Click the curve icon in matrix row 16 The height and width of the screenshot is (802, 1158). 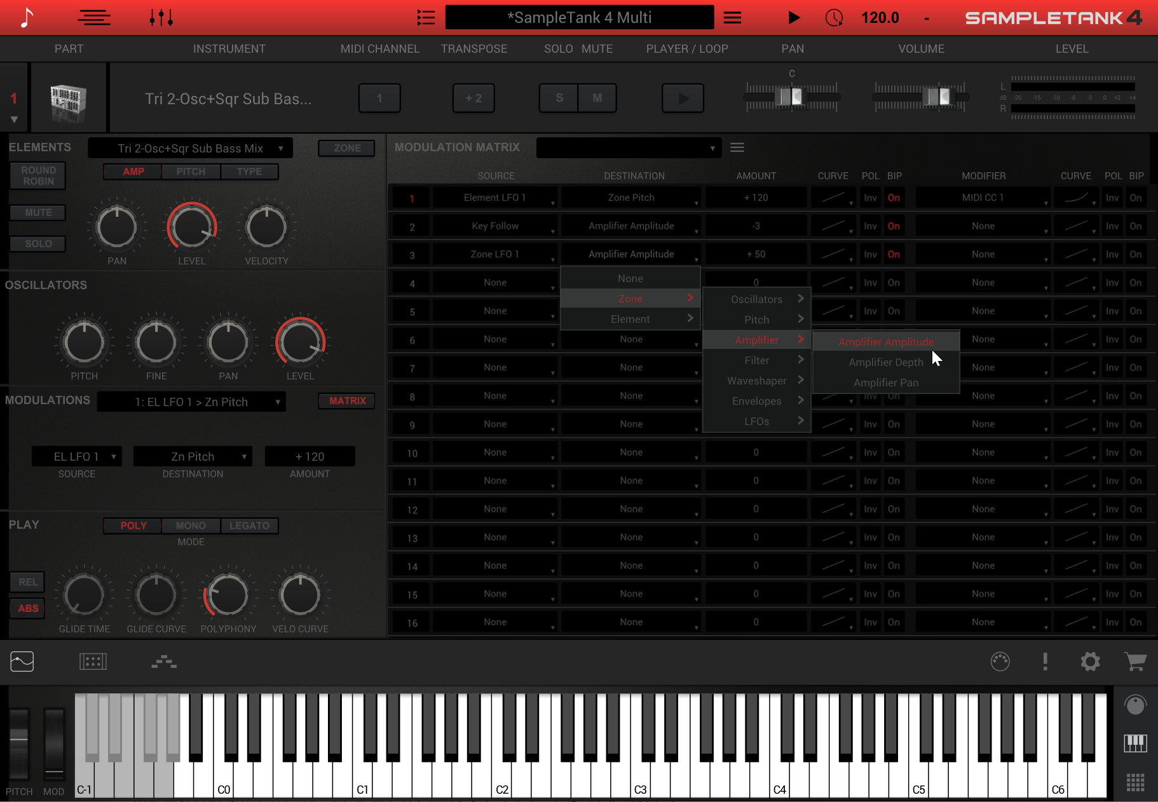click(834, 622)
